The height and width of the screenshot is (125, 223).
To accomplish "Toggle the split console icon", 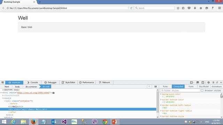I will (198, 83).
